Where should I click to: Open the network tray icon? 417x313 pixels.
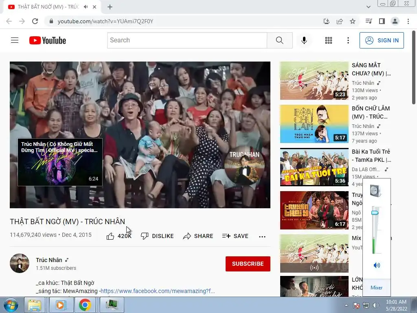point(366,305)
